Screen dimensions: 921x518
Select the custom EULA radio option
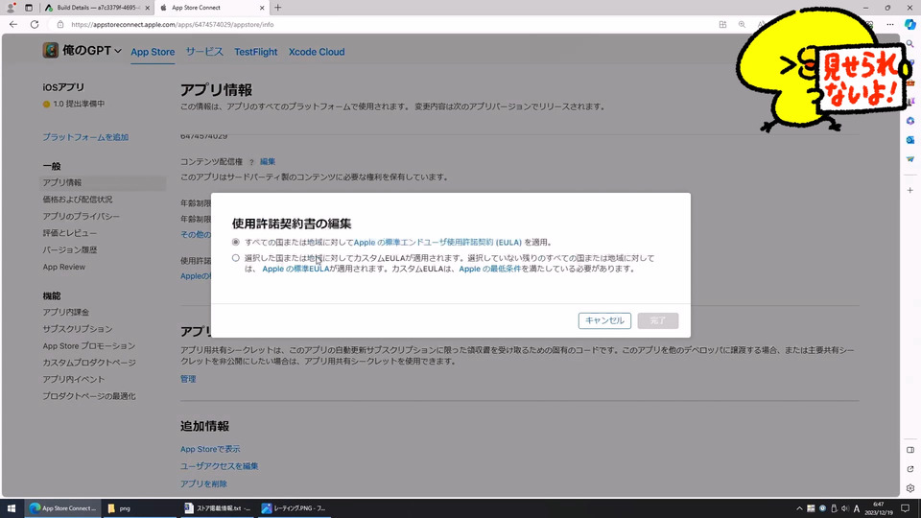(236, 258)
